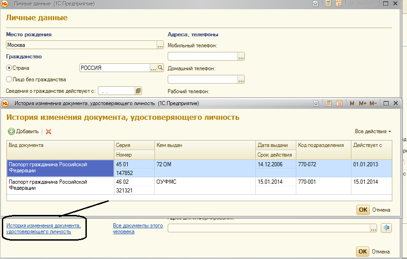The height and width of the screenshot is (259, 407).
Task: Open ellipsis for Мобильный телефон field
Action: (241, 56)
